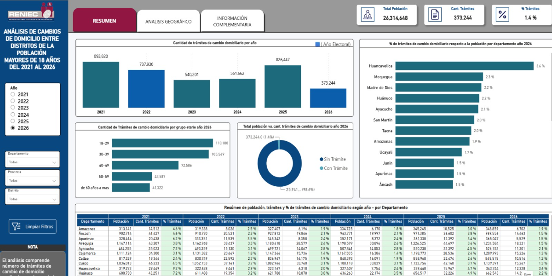The width and height of the screenshot is (552, 276).
Task: Click the Áncash bar in department chart
Action: tap(425, 184)
